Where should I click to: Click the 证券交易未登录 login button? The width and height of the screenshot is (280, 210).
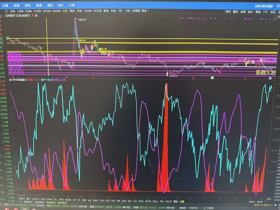[x=263, y=6]
